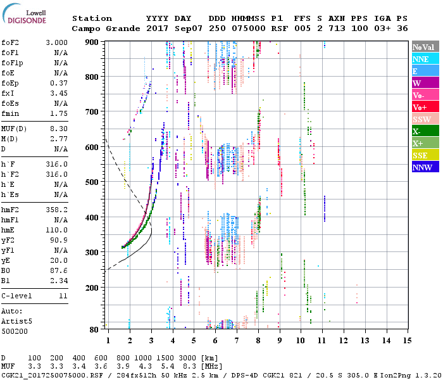
Task: Click the NNE cyan legend box
Action: (x=425, y=59)
